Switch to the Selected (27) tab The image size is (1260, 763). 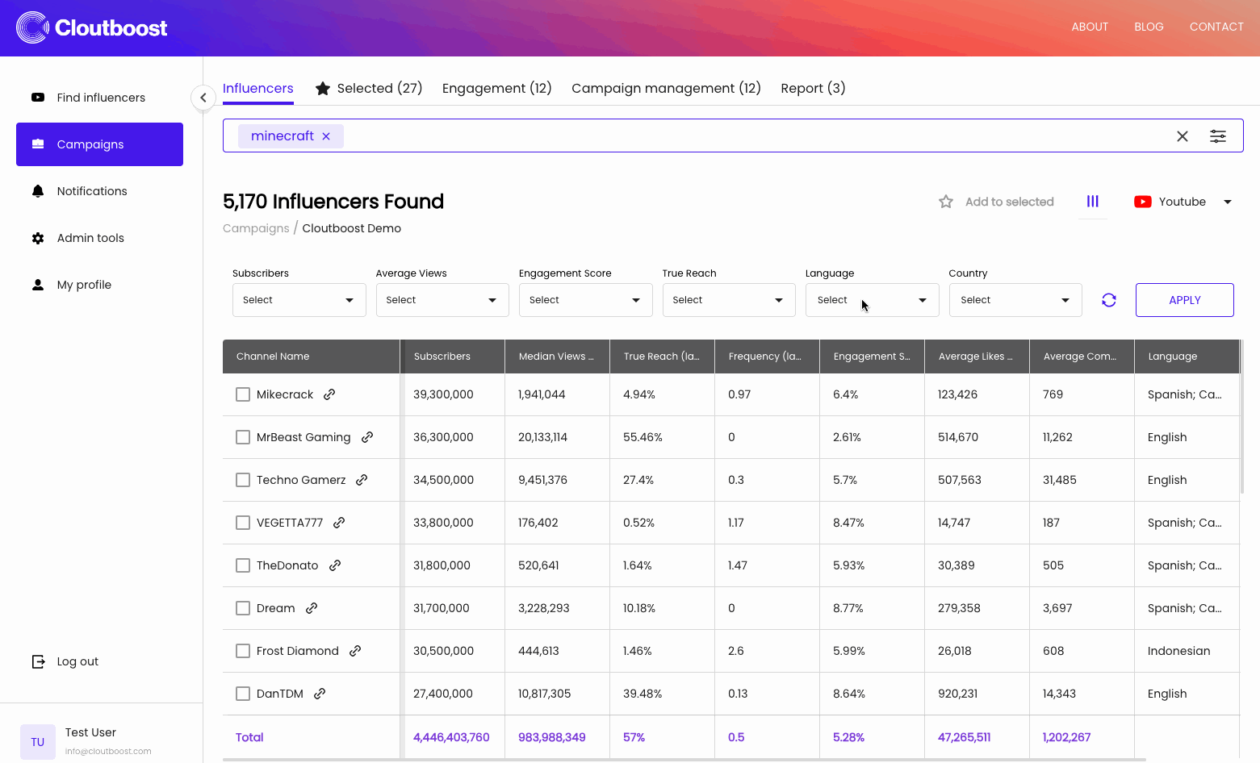(369, 89)
